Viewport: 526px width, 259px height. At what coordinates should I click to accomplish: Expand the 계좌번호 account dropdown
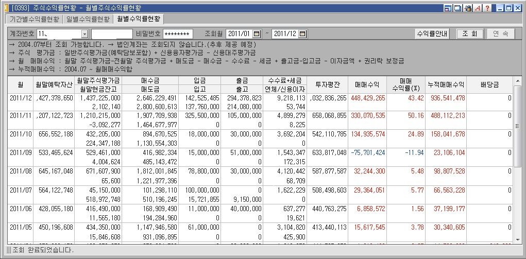click(84, 34)
